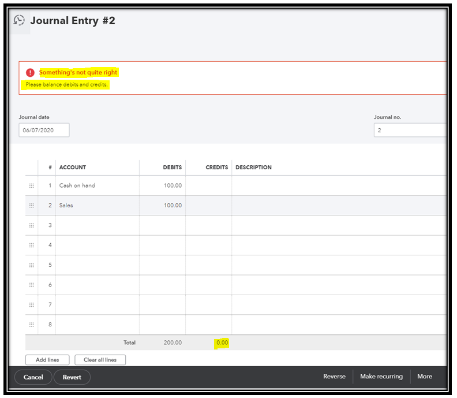Viewport: 457px width, 398px height.
Task: Click the account cell on line 8
Action: point(98,325)
